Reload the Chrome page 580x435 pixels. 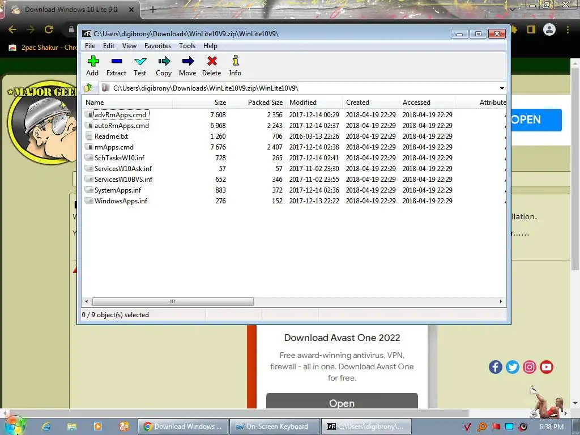[x=49, y=29]
